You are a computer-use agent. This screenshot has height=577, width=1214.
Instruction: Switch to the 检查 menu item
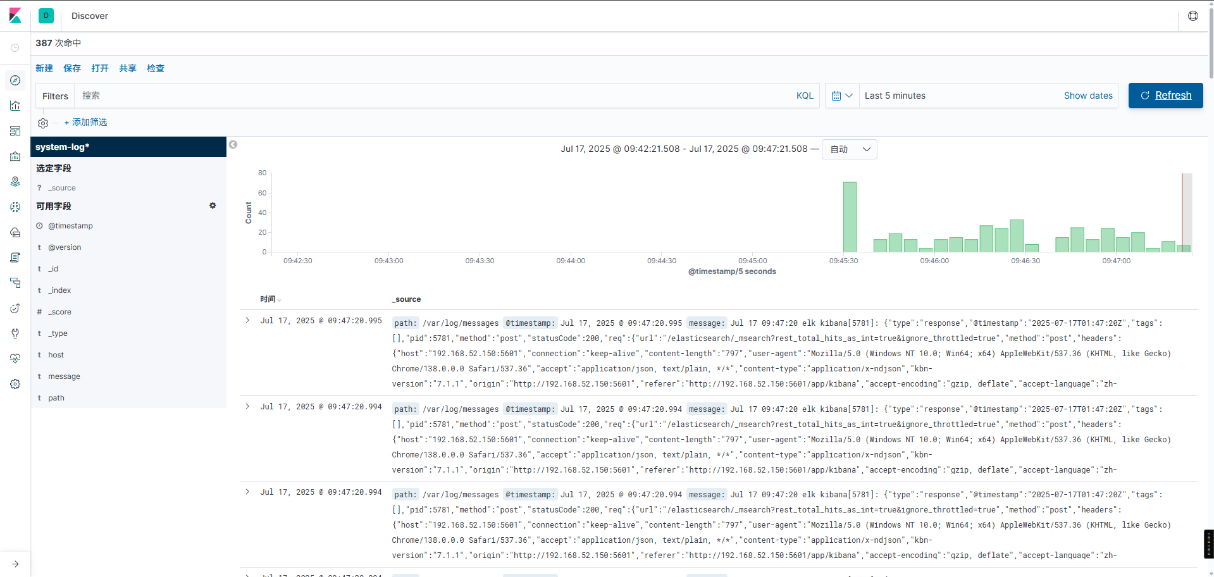[155, 68]
